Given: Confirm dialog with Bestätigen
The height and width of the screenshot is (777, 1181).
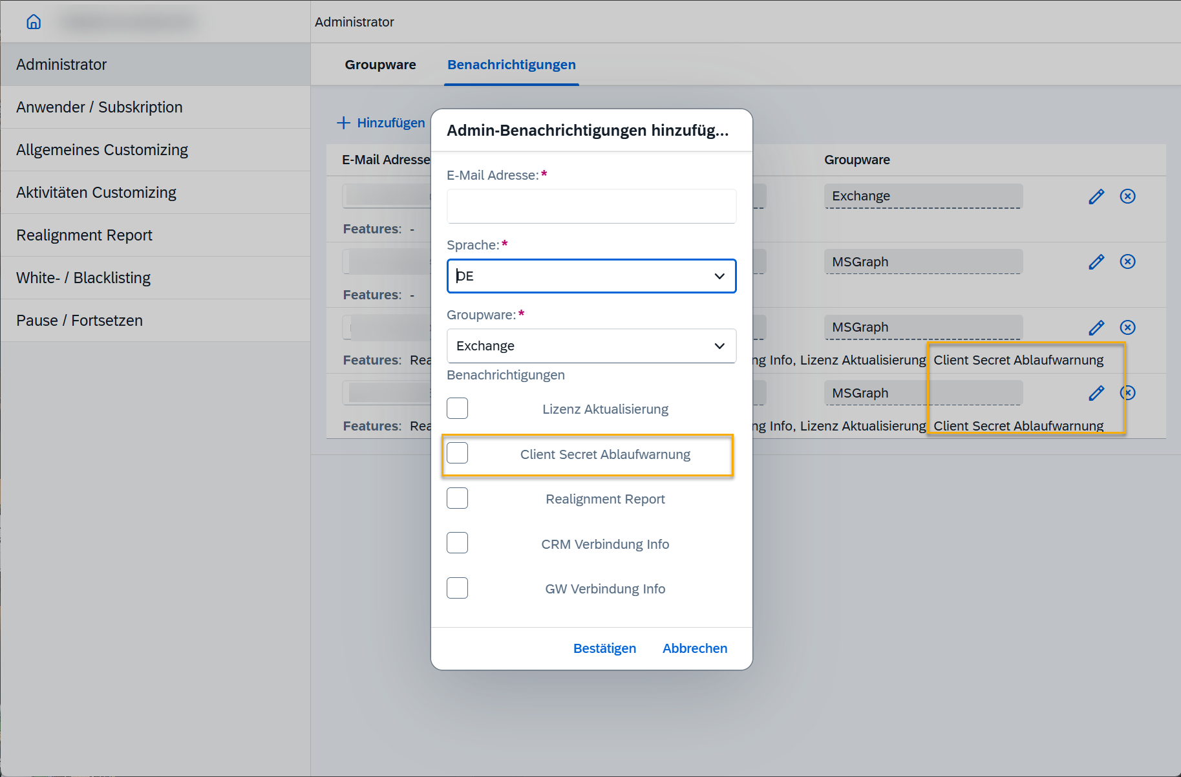Looking at the screenshot, I should (604, 648).
